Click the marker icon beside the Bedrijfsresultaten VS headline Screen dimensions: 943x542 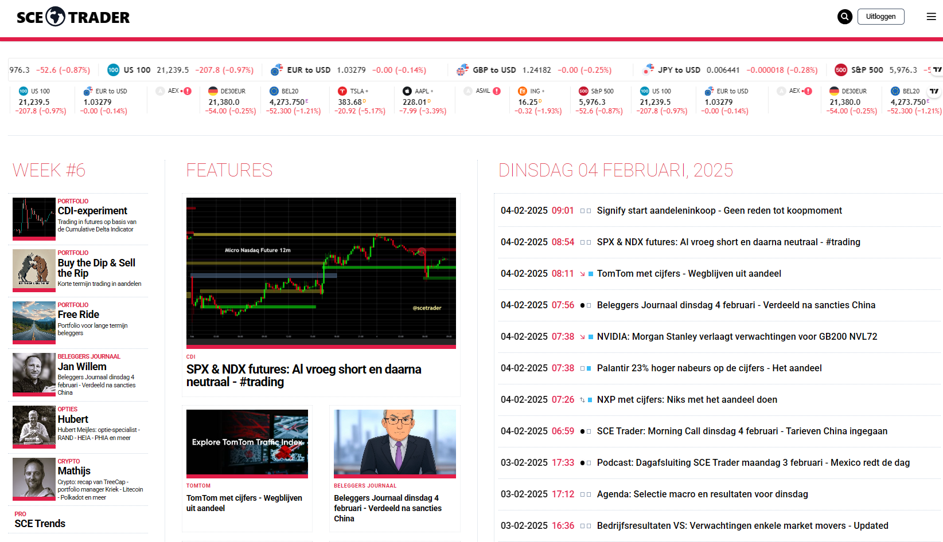[586, 526]
